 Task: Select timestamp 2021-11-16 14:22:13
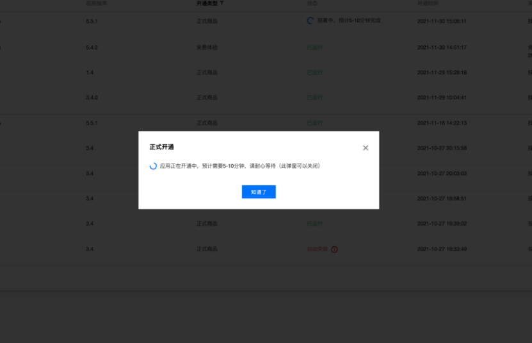[442, 123]
